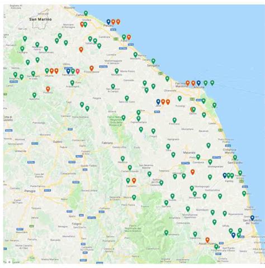The image size is (265, 268).
Task: Click the Civitanova Marche label
Action: click(230, 151)
